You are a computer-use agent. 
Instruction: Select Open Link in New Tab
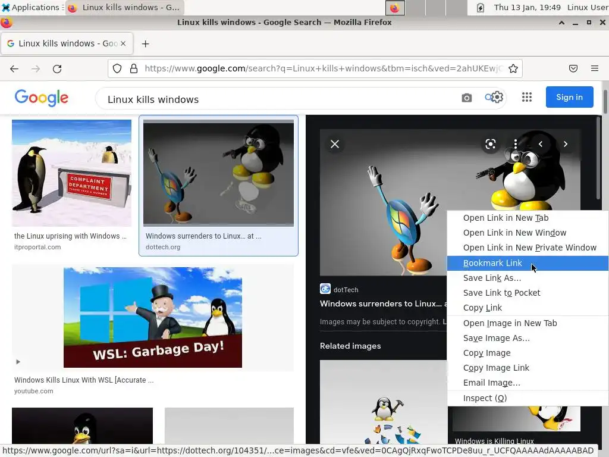tap(528, 218)
